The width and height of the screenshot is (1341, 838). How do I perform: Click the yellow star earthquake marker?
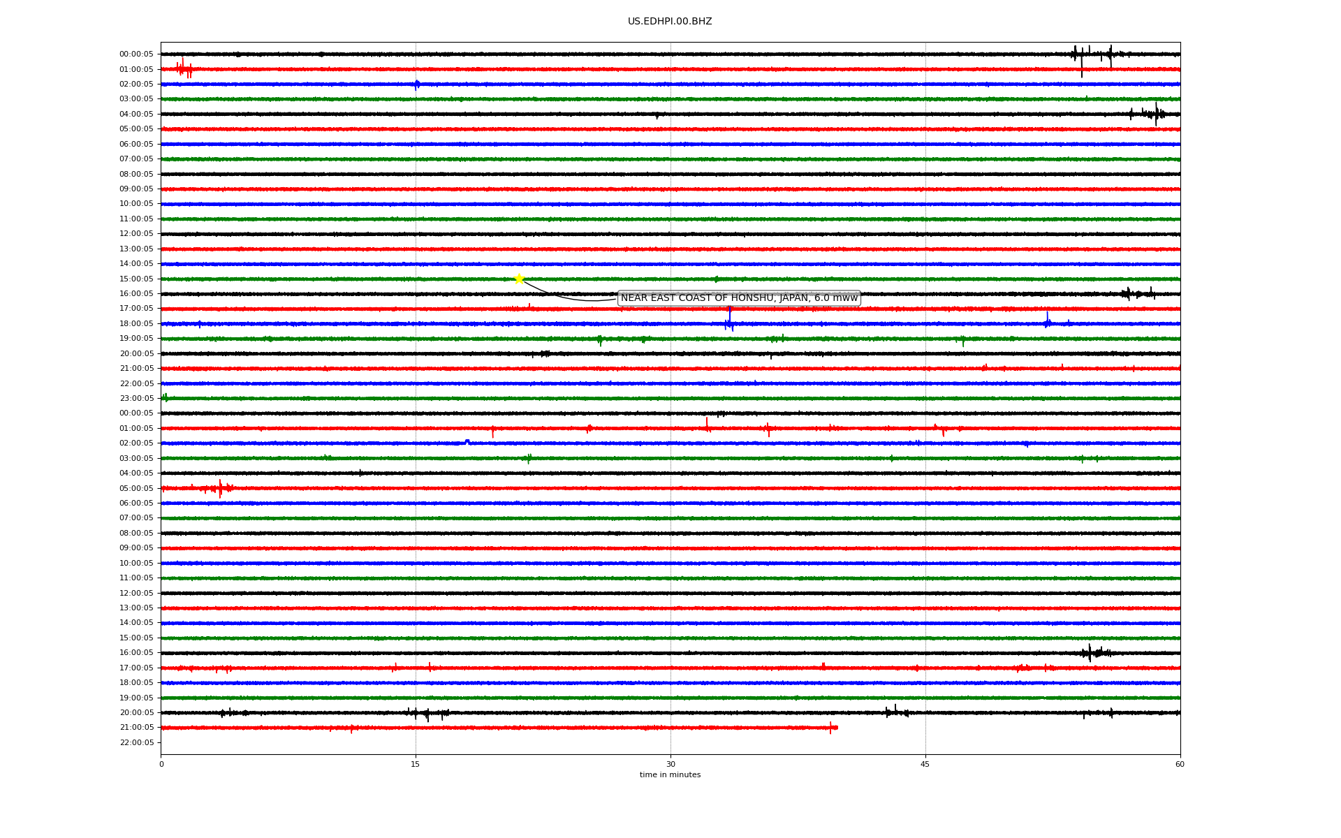[x=519, y=279]
